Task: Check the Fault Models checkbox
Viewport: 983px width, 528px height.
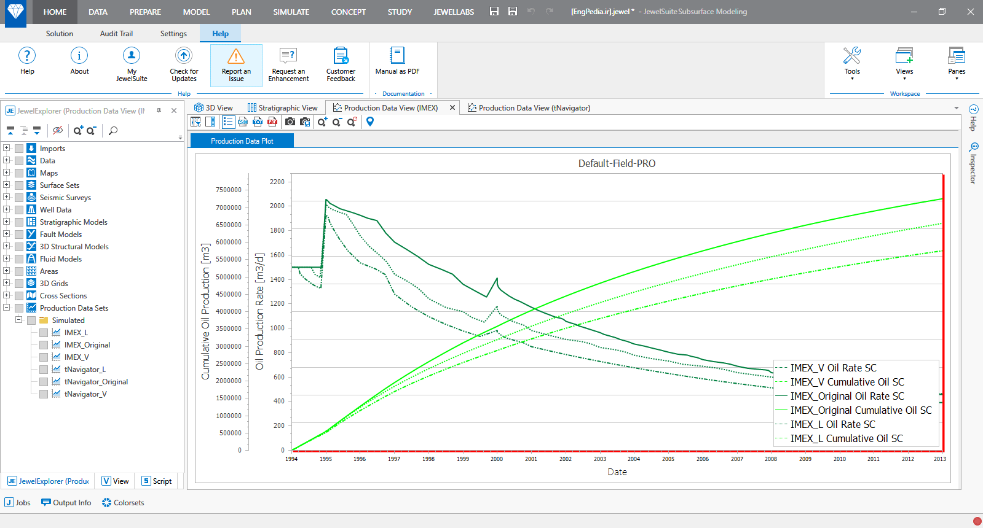Action: point(19,235)
